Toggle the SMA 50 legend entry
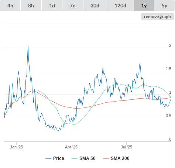Viewport: 175px width, 168px height. click(x=87, y=158)
